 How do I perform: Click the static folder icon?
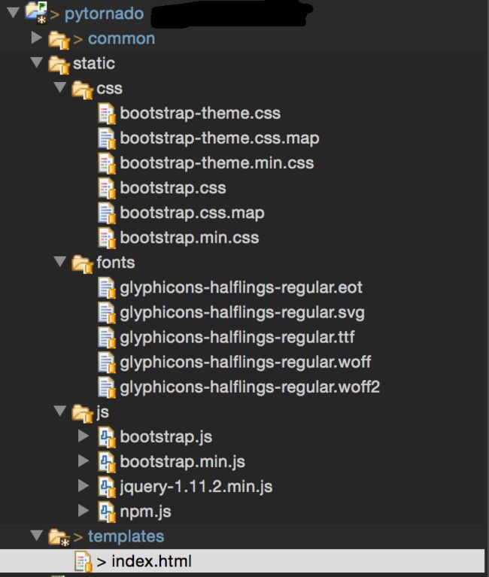(x=59, y=65)
